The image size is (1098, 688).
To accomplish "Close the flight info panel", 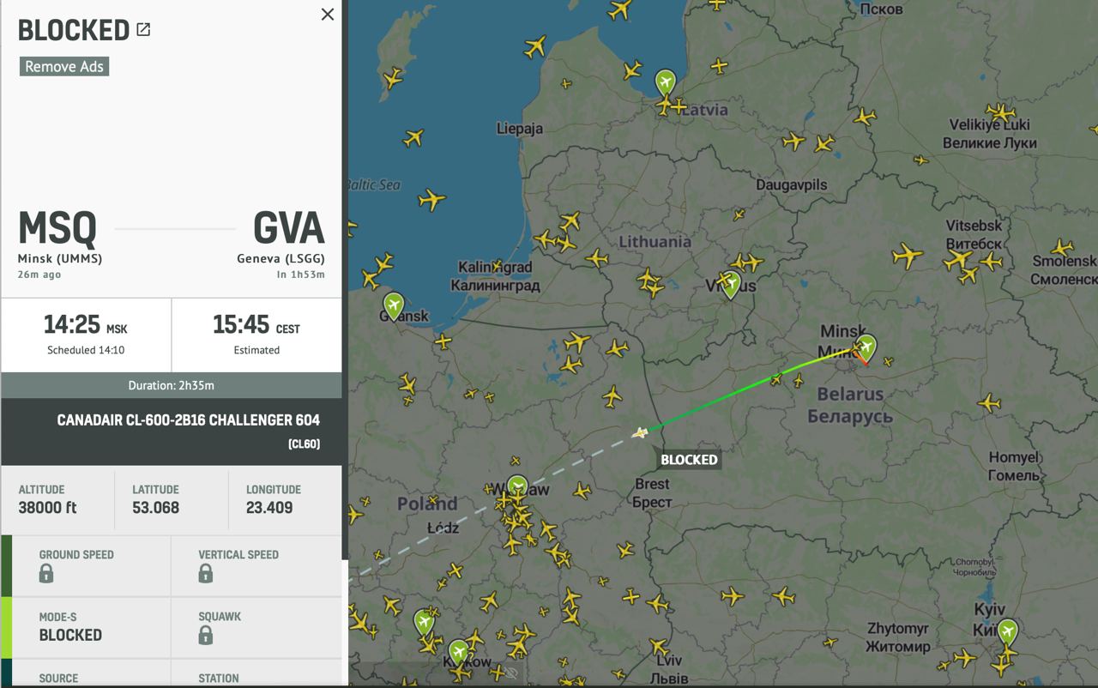I will (x=327, y=15).
